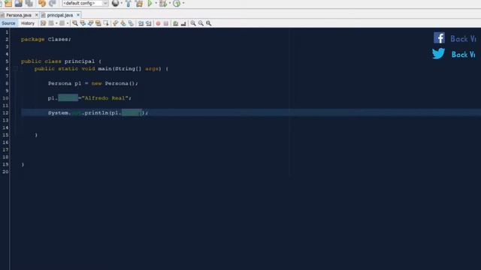Switch to History view
Image resolution: width=481 pixels, height=270 pixels.
28,23
